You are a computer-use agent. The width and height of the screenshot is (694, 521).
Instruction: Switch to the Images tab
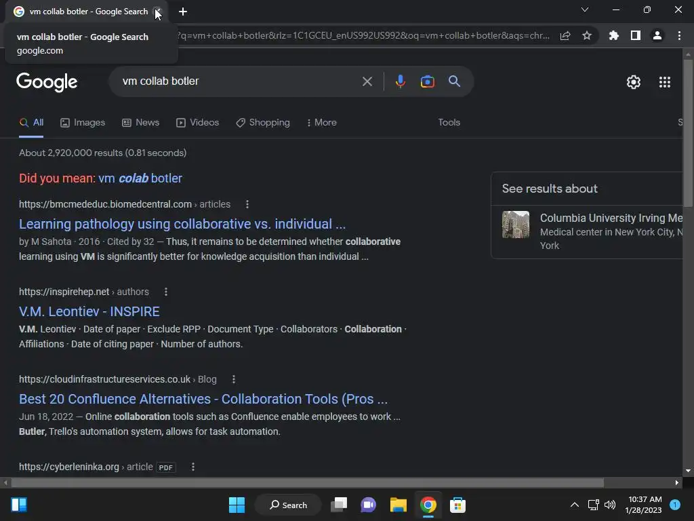coord(83,123)
